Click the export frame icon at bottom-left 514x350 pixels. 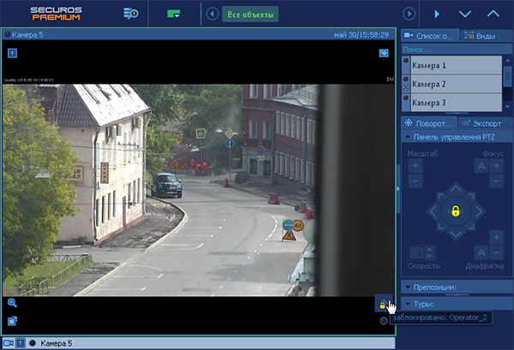[12, 322]
